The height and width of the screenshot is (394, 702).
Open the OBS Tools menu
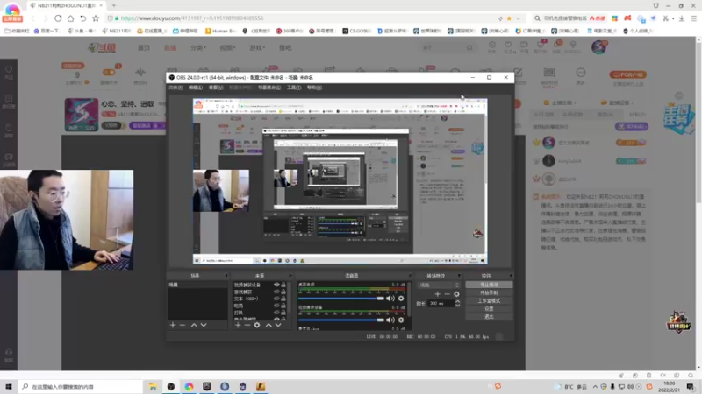pos(294,88)
